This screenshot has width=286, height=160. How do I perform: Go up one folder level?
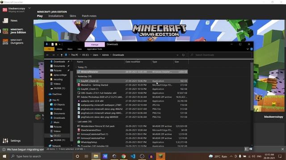[x=62, y=55]
